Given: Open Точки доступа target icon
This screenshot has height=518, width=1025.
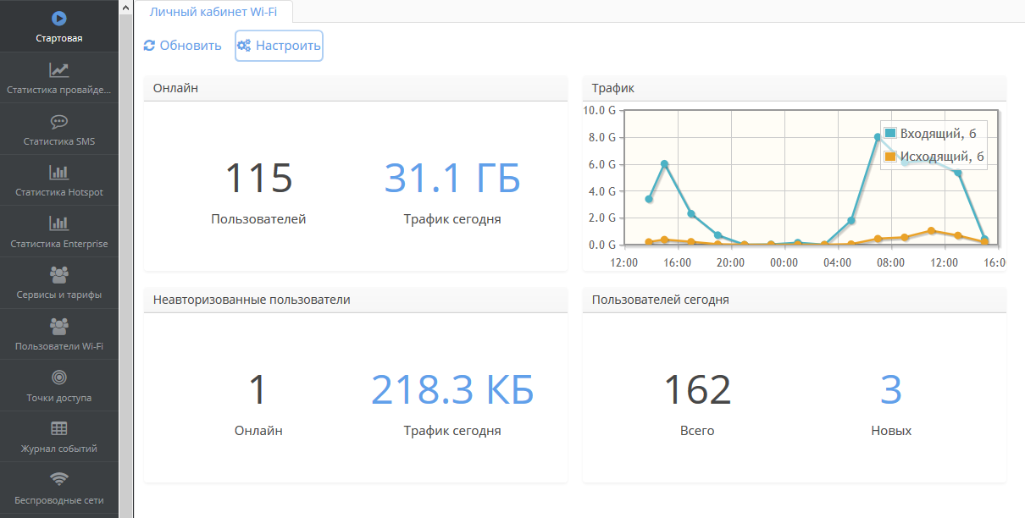Looking at the screenshot, I should (59, 377).
